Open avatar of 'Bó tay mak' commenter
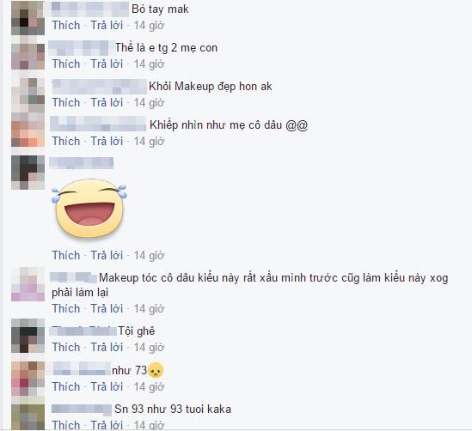 click(x=28, y=18)
